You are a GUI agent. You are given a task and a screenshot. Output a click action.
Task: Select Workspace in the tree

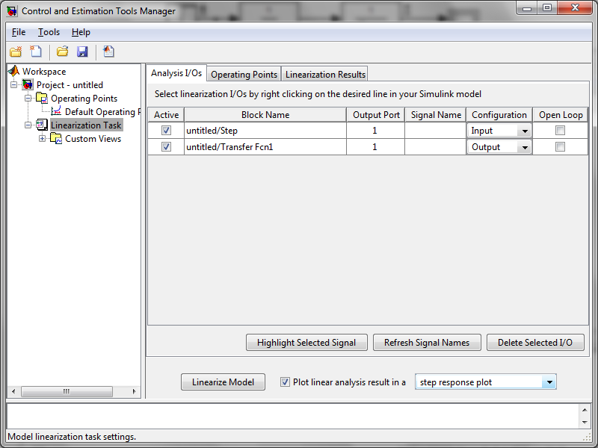click(44, 71)
